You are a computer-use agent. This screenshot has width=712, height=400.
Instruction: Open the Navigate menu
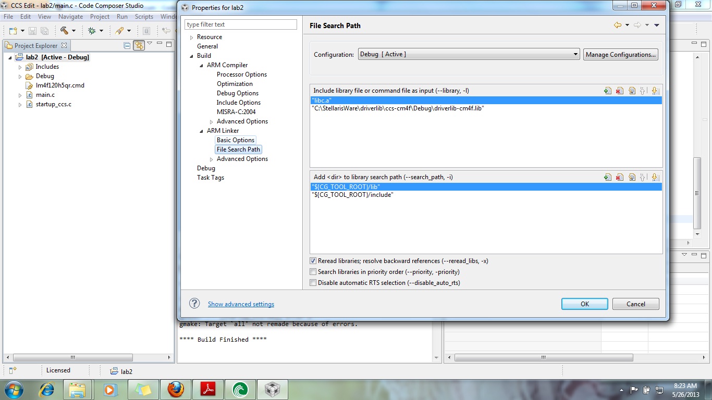70,17
